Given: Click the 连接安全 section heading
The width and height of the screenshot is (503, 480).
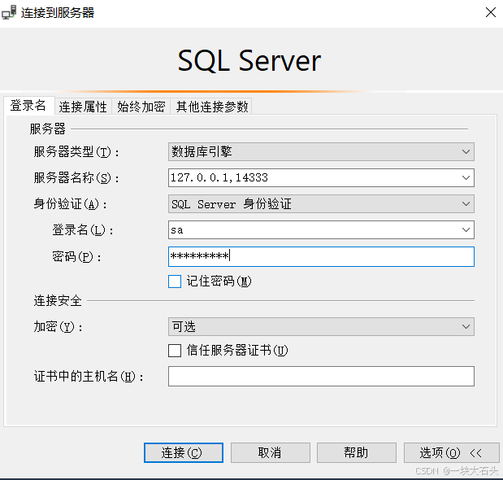Looking at the screenshot, I should point(58,301).
